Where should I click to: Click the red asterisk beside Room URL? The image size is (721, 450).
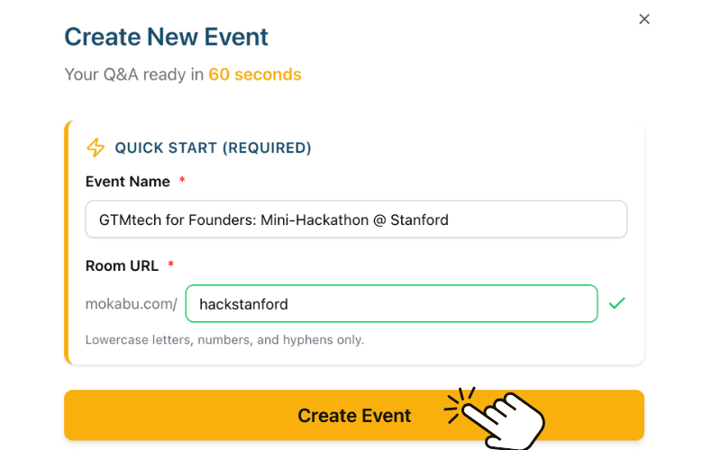[x=170, y=265]
